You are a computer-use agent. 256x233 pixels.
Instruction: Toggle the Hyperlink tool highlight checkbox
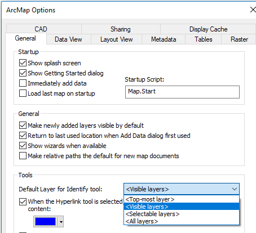pos(23,202)
